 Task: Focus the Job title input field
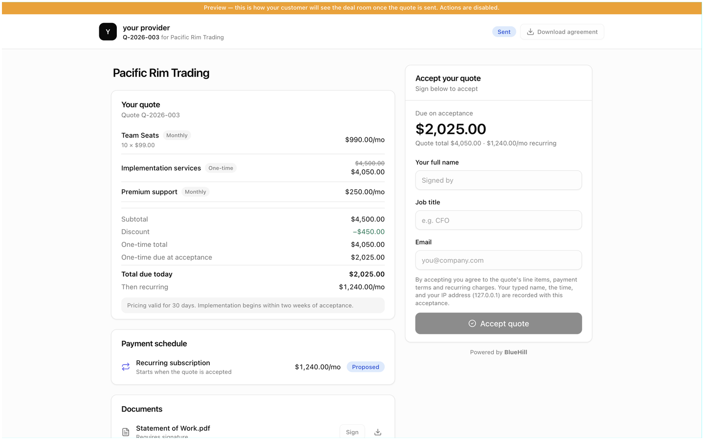pyautogui.click(x=498, y=220)
